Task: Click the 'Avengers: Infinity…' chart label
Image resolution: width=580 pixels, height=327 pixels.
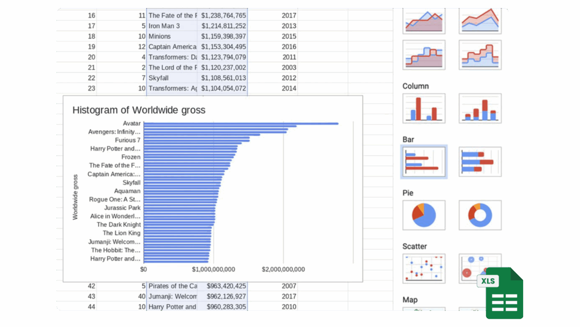Action: click(114, 132)
